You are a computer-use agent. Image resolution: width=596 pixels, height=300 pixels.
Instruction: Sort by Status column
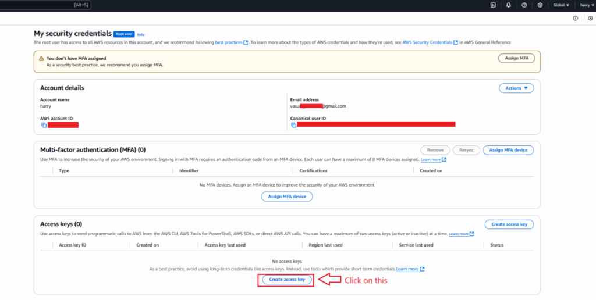point(497,245)
